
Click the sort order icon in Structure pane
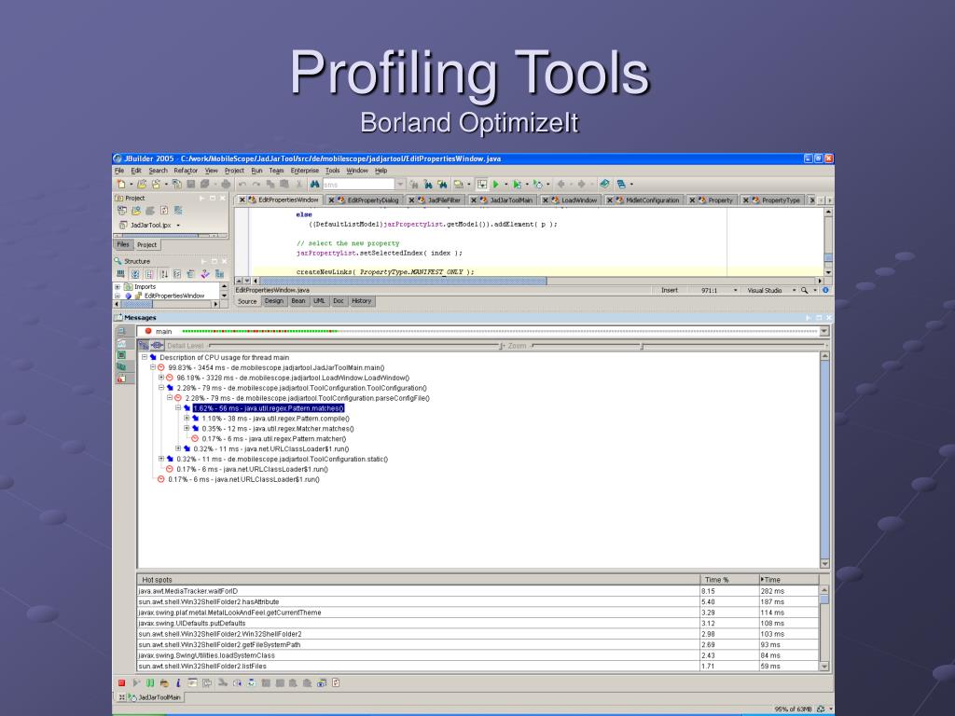[164, 274]
